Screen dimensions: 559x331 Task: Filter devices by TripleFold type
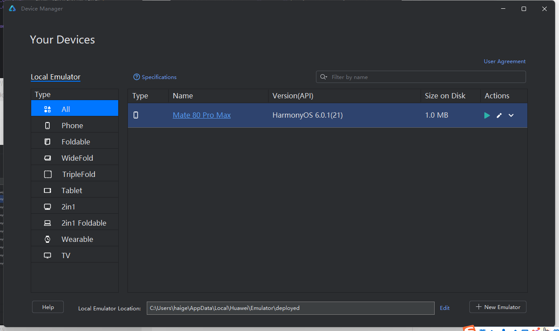click(x=75, y=174)
